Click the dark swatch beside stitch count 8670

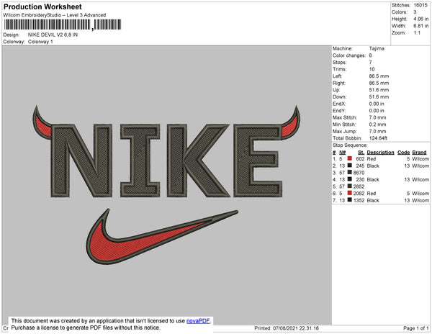[x=350, y=172]
